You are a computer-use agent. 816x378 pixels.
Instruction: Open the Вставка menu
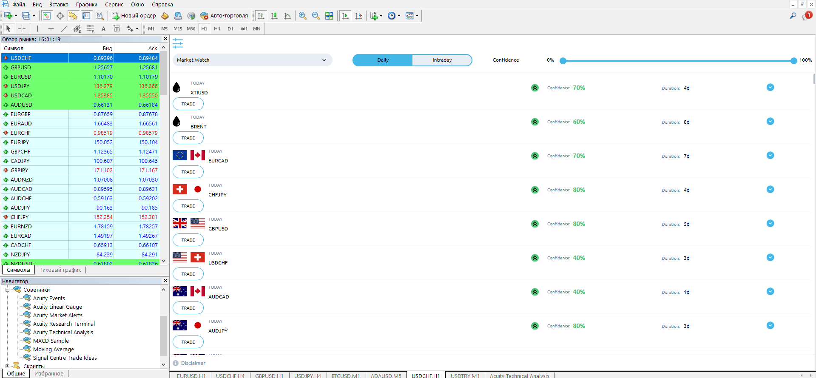(x=59, y=5)
